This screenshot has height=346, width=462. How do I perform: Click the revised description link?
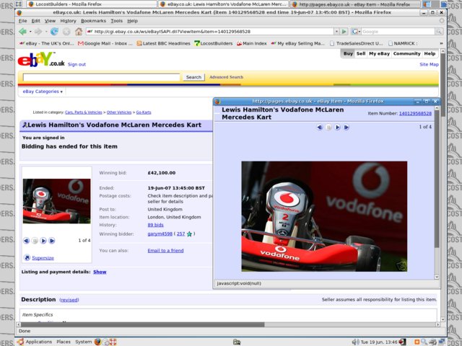click(x=69, y=300)
